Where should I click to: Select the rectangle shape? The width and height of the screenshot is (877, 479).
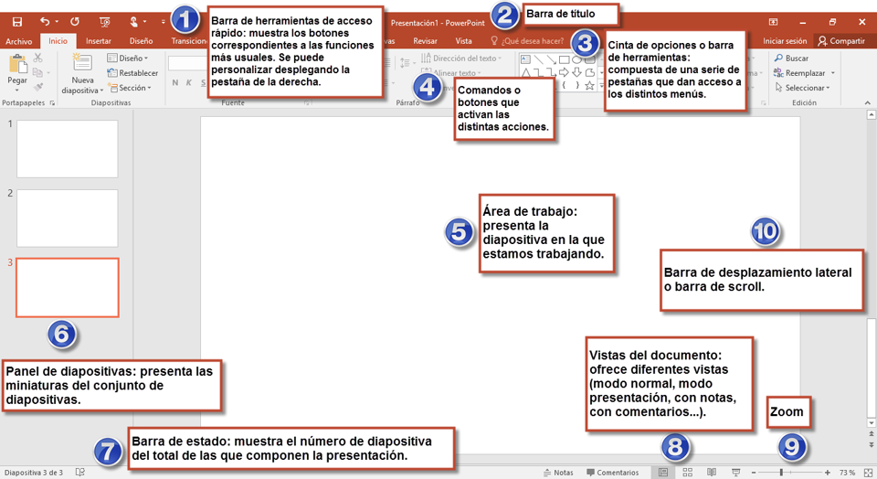pyautogui.click(x=565, y=59)
